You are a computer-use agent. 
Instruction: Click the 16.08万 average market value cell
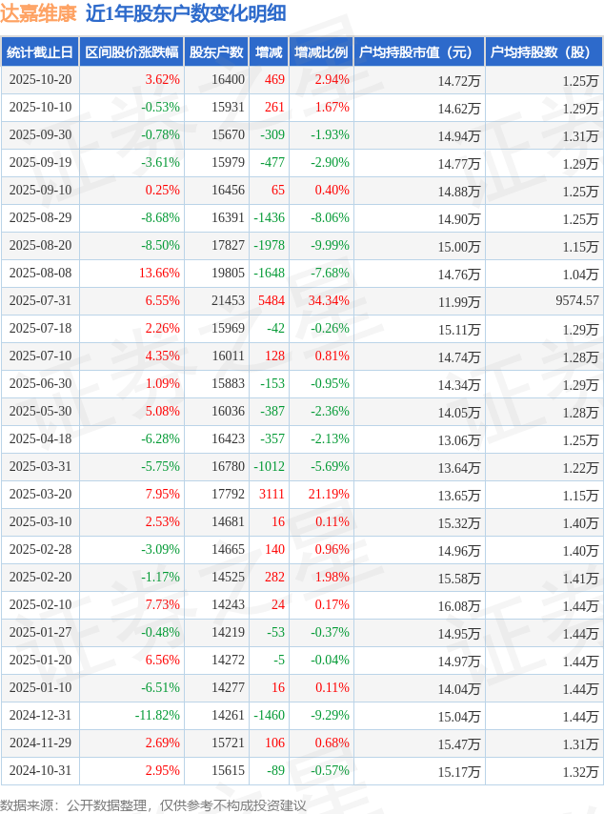(459, 605)
